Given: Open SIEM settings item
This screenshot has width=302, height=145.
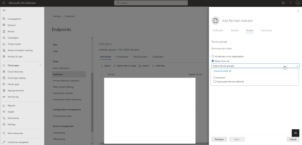Looking at the screenshot, I should (x=55, y=52).
